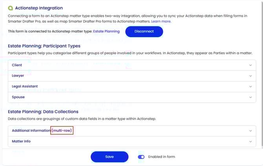Expand the Additional Information chevron
This screenshot has height=166, width=263.
click(250, 131)
